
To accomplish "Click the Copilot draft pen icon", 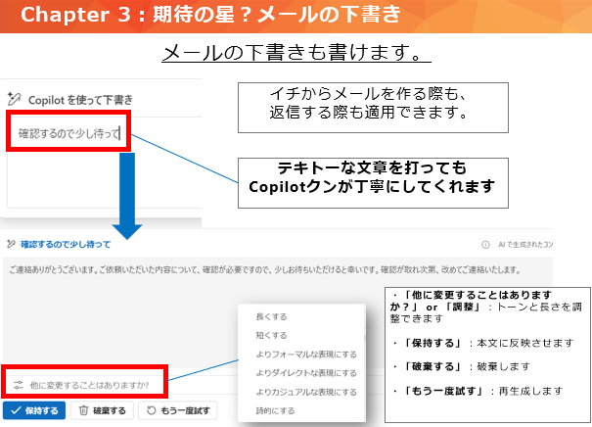I will (14, 99).
